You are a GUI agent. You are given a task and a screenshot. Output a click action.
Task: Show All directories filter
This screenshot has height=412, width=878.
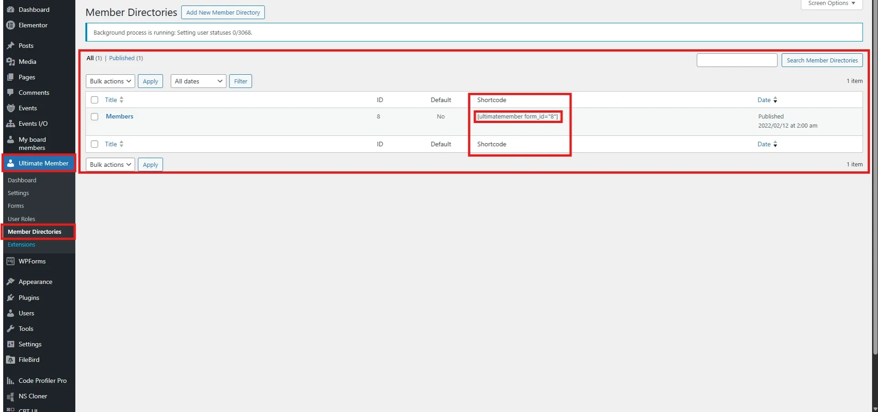click(x=90, y=58)
